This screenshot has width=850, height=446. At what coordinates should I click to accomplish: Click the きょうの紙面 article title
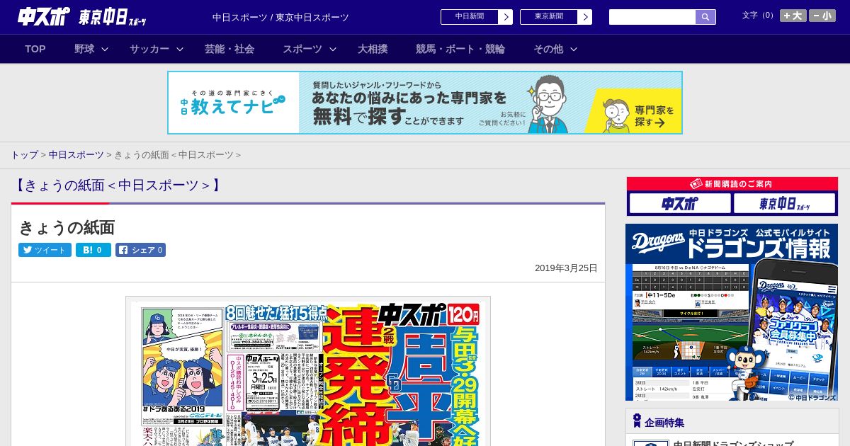pos(67,227)
